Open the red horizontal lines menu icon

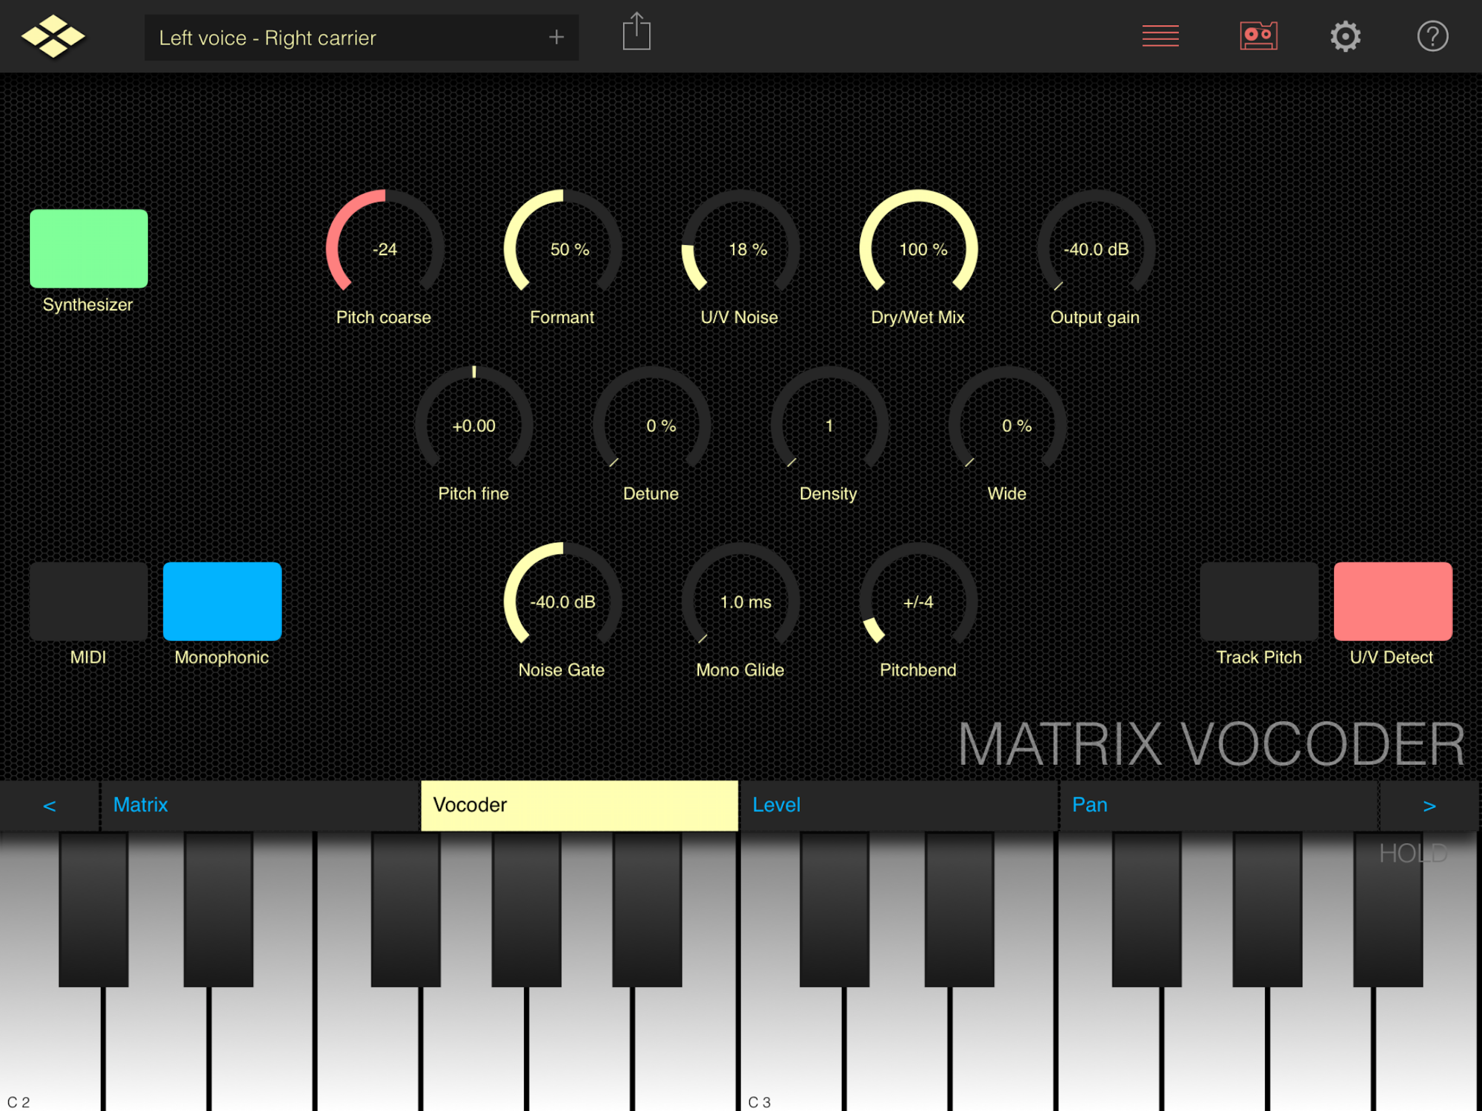tap(1160, 36)
